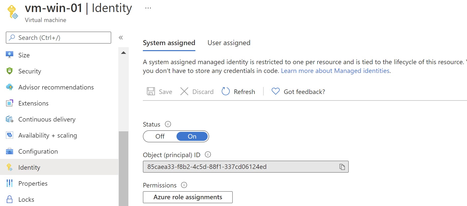Click the Availability + scaling icon
The height and width of the screenshot is (206, 467).
(x=10, y=135)
